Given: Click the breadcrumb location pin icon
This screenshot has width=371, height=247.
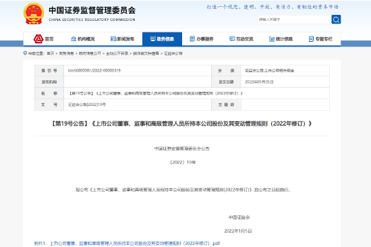Looking at the screenshot, I should coord(25,53).
